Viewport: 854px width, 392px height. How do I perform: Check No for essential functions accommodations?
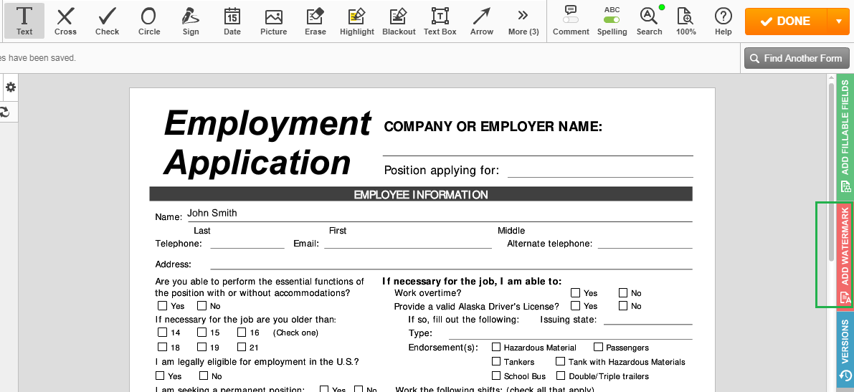[202, 306]
